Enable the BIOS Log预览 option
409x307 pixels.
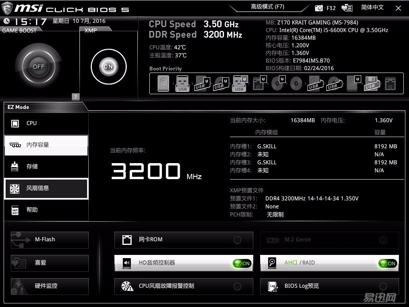(330, 287)
